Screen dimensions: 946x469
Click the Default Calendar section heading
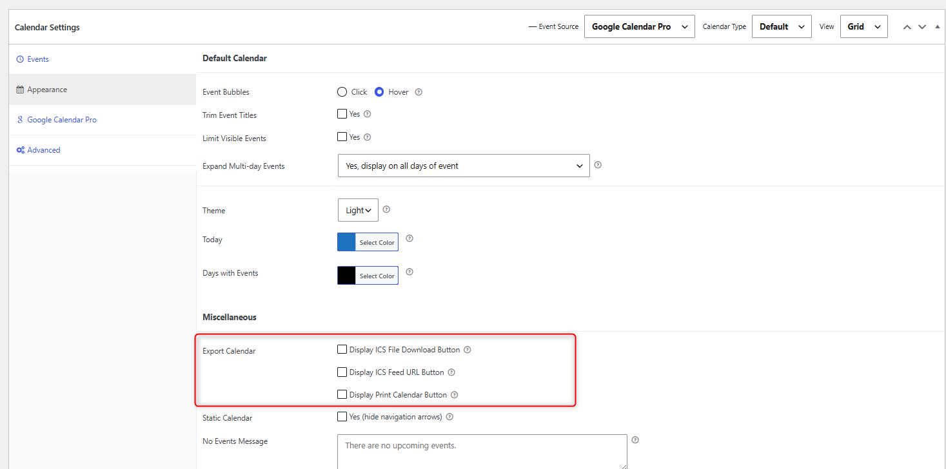(x=235, y=58)
